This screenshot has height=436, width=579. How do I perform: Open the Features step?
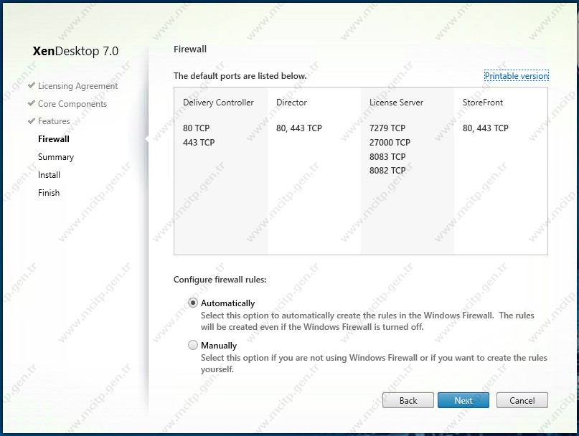tap(54, 121)
